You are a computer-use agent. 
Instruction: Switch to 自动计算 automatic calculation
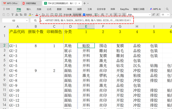pyautogui.click(x=77, y=15)
